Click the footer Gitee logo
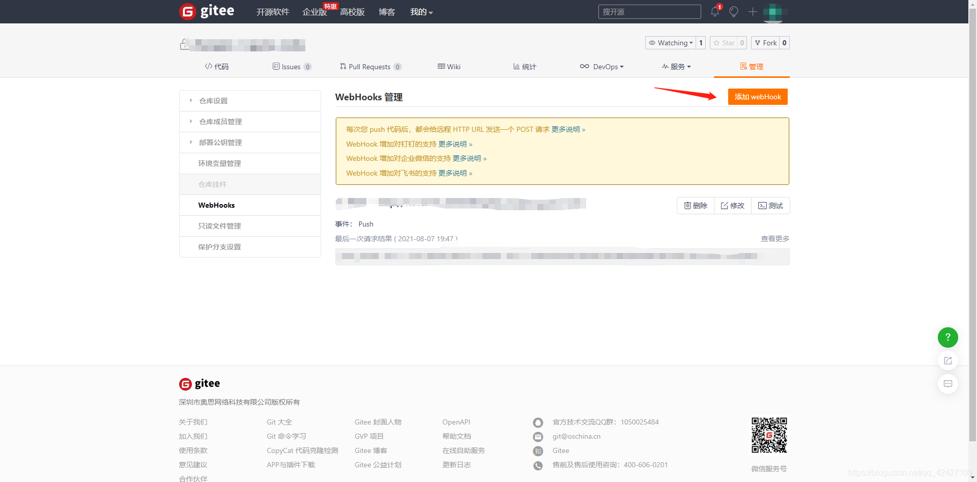Screen dimensions: 977x482 pos(199,384)
